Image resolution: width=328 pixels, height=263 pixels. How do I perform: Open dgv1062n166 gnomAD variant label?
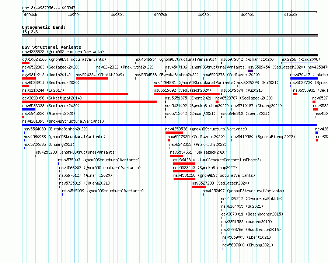[x=64, y=59]
